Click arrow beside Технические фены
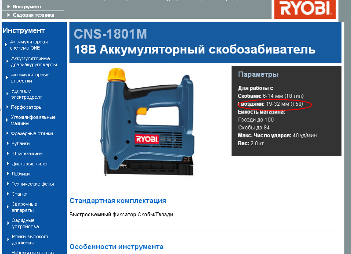351x254 pixels. [7, 183]
